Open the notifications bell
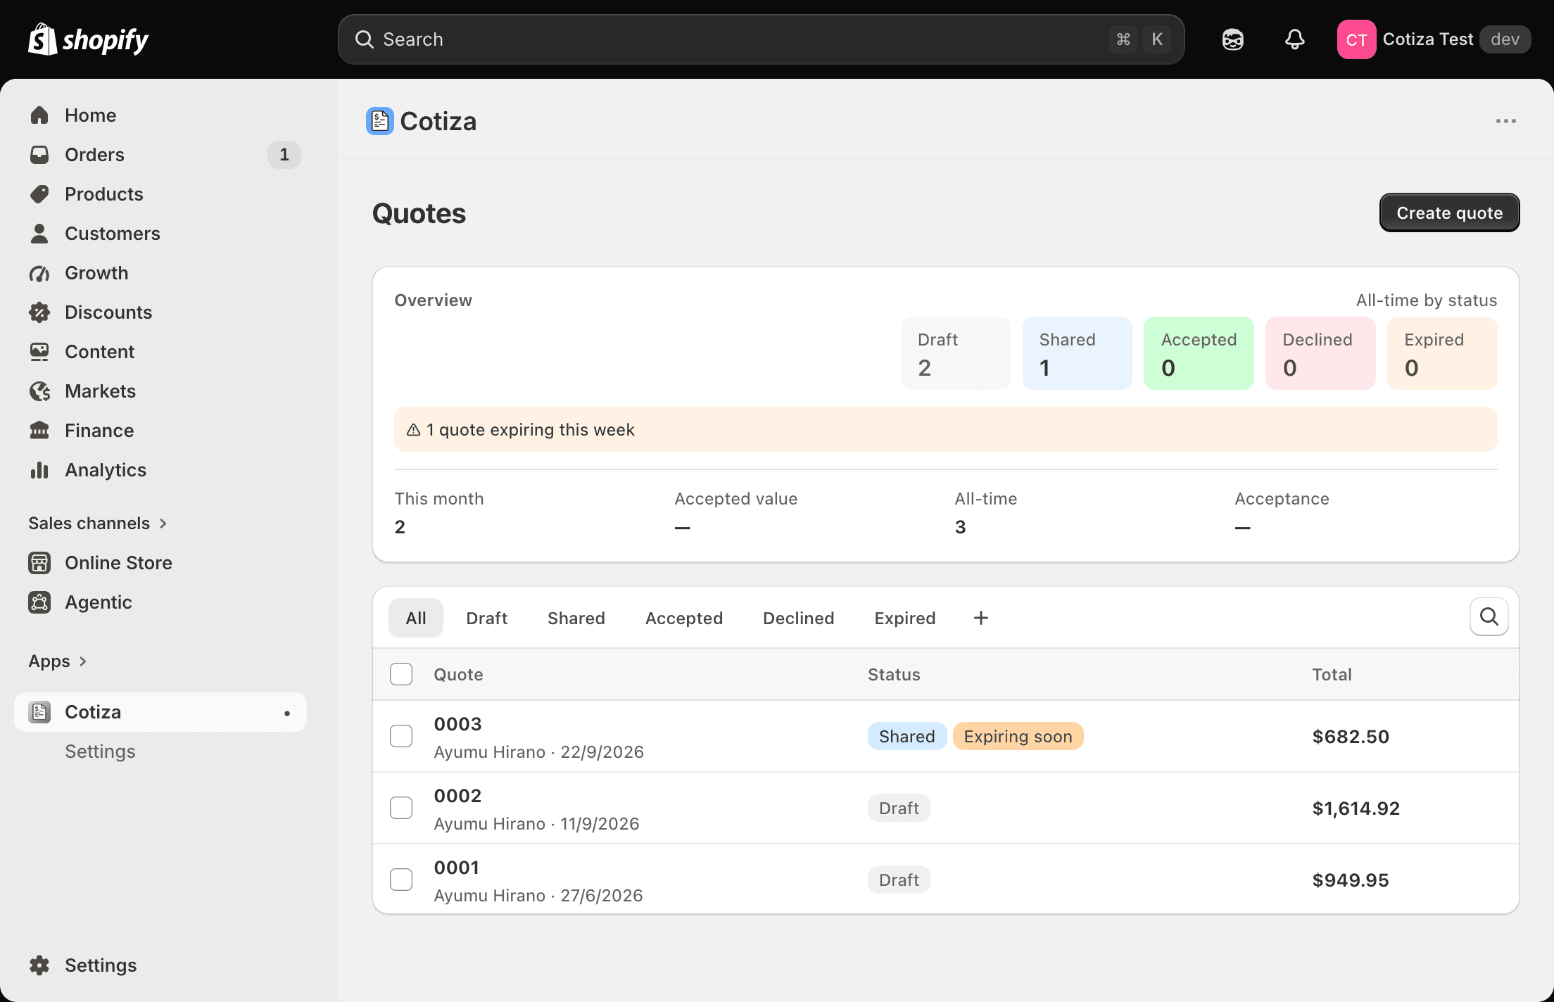 point(1295,39)
